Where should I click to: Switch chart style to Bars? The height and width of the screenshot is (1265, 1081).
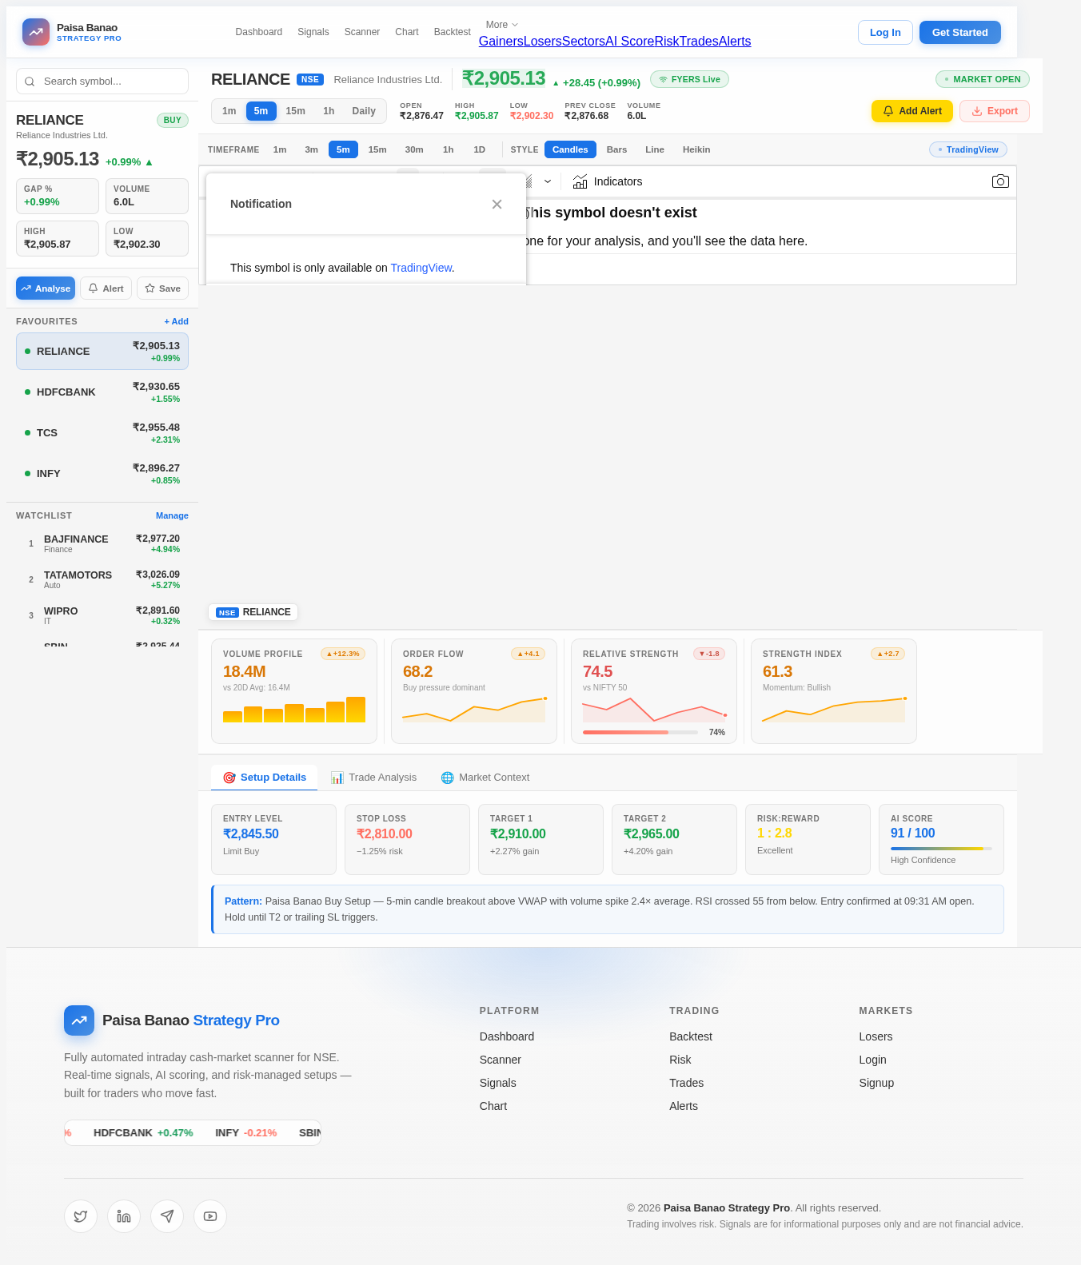[616, 149]
